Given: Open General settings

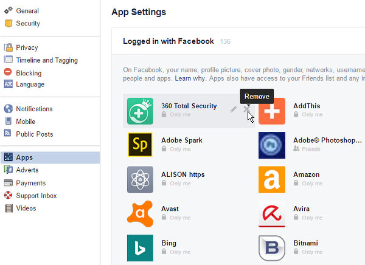Looking at the screenshot, I should (x=27, y=11).
